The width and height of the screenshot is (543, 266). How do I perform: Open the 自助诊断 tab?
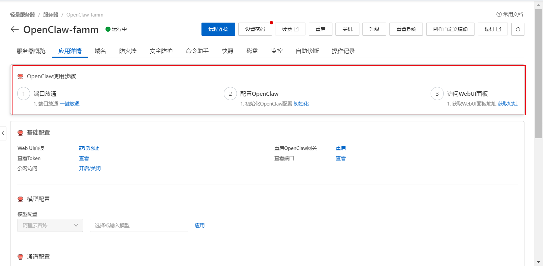point(307,51)
